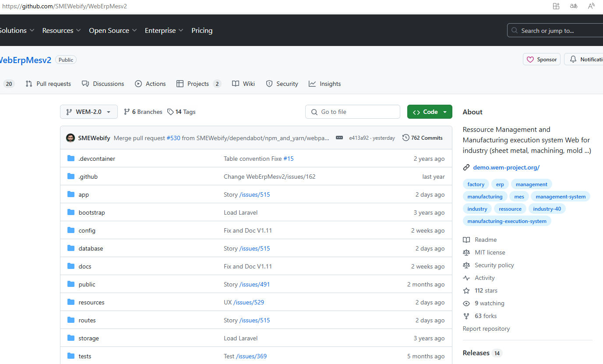Click the book icon beside Readme
This screenshot has width=603, height=364.
pos(466,240)
